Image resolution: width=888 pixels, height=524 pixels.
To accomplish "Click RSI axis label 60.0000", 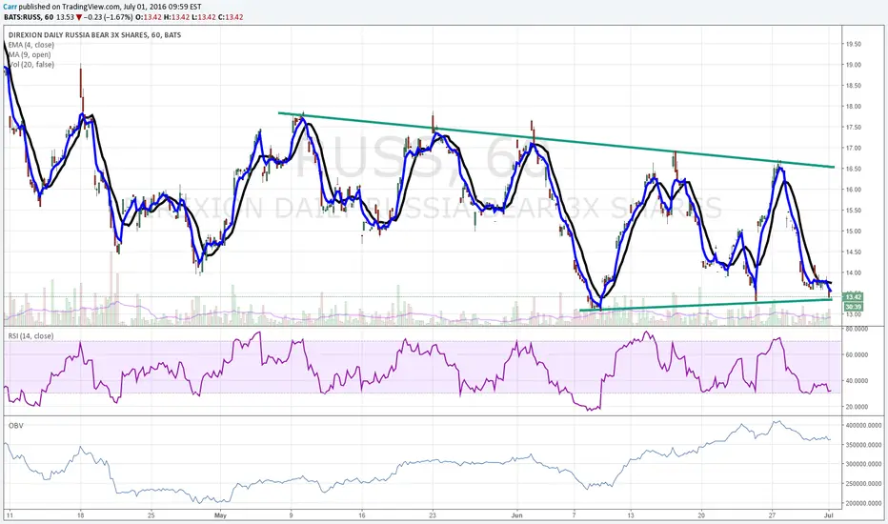I will tap(857, 354).
